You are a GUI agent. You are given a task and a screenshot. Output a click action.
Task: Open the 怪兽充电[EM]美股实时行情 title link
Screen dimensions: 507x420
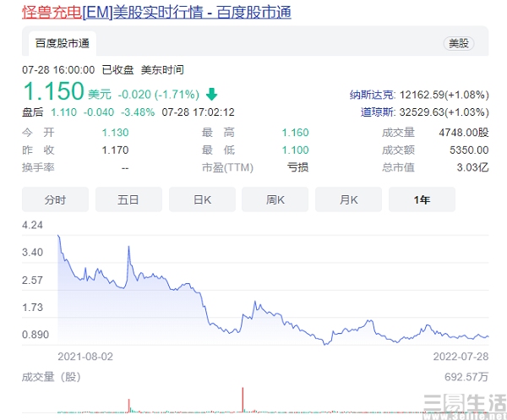(x=156, y=13)
